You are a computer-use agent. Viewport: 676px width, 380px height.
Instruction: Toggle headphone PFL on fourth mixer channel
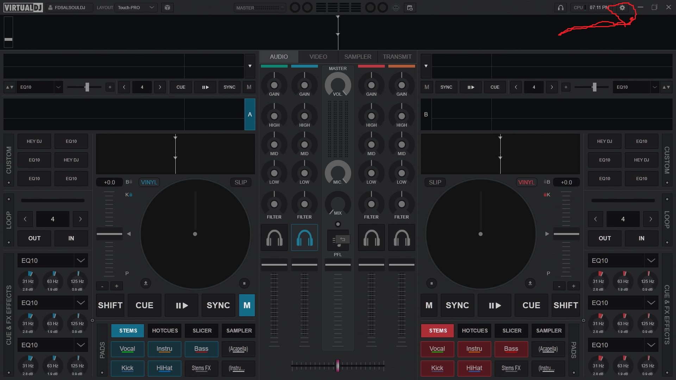pos(401,237)
